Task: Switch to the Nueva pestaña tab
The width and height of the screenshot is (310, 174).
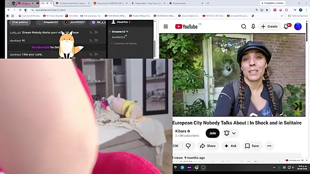Action: (x=186, y=3)
